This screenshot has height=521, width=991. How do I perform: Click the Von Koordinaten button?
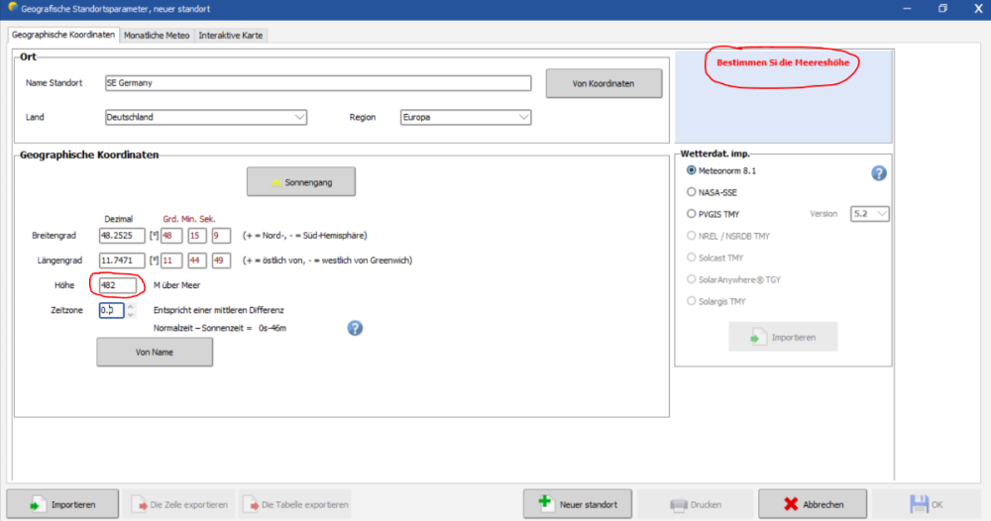tap(604, 83)
